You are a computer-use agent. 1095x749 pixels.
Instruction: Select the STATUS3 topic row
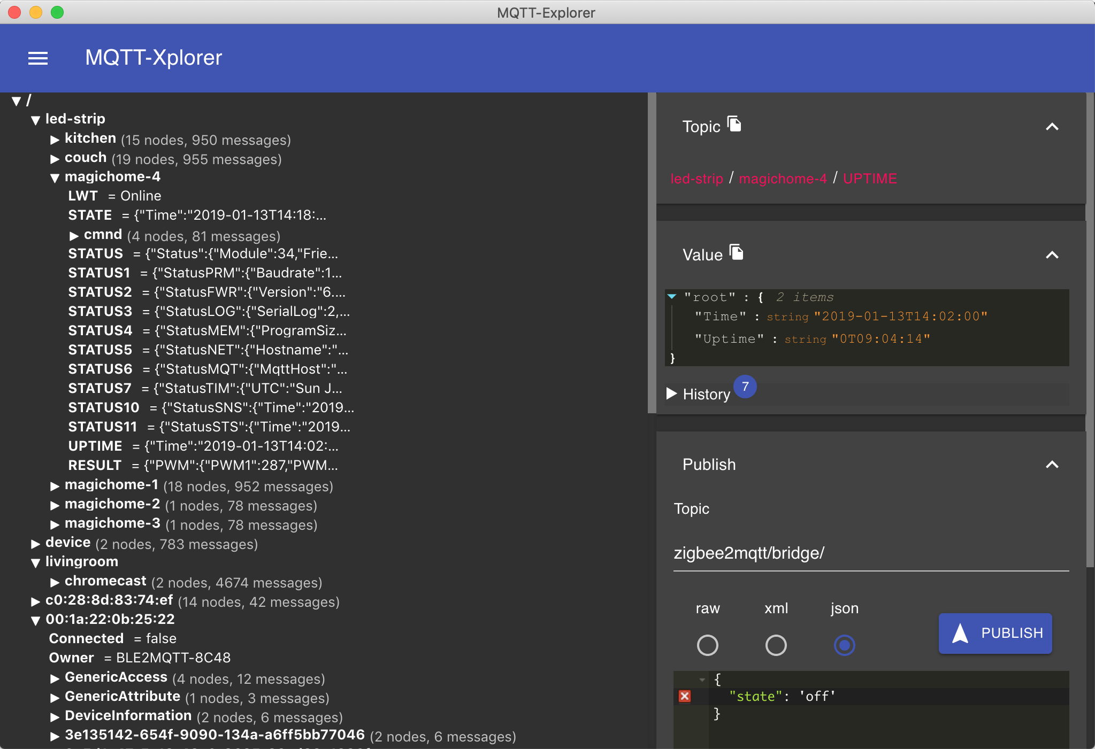pos(209,311)
